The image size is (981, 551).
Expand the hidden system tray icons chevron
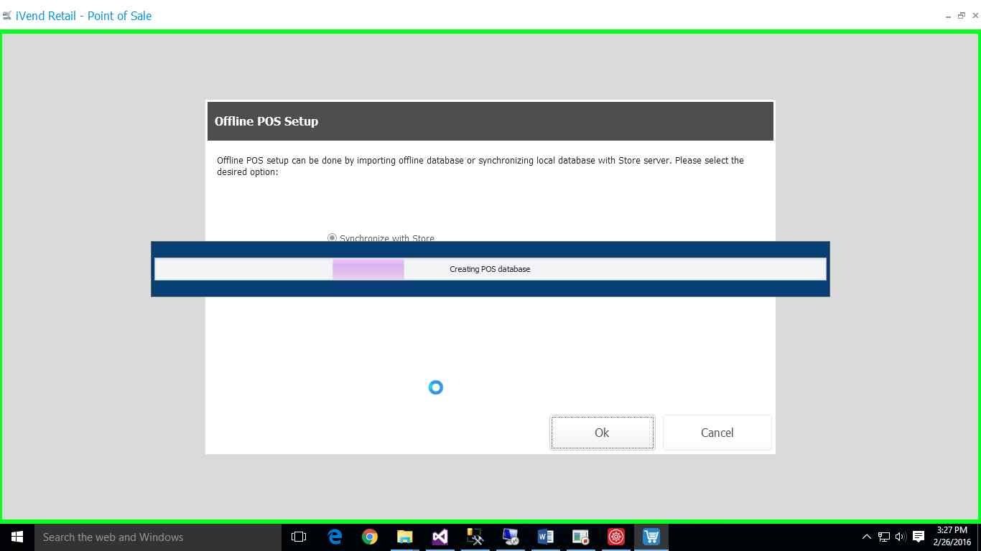pyautogui.click(x=866, y=537)
